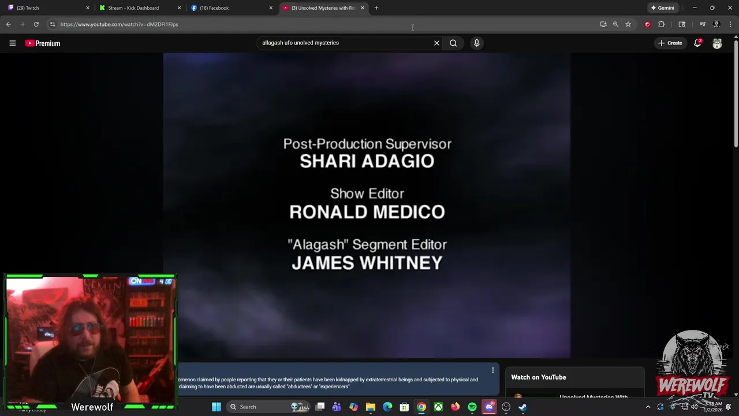Open Copilot from the taskbar
The image size is (739, 416).
[353, 407]
